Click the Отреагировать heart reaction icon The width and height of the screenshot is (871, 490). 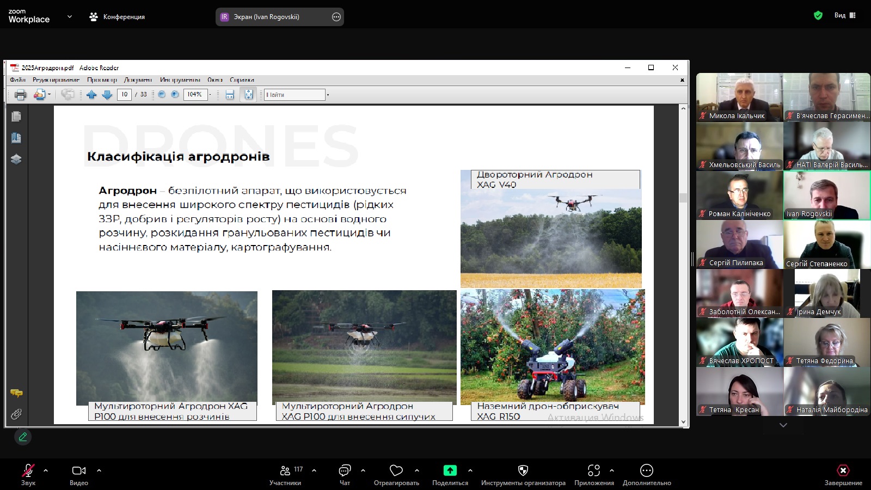tap(396, 471)
